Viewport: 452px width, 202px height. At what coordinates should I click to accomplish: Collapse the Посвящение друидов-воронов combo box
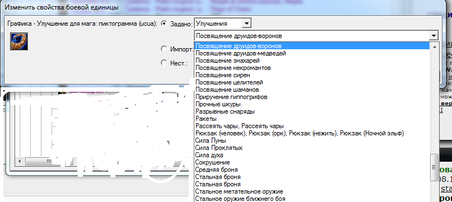433,36
